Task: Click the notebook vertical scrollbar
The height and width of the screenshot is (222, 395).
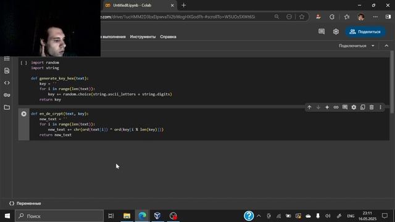Action: coord(392,82)
